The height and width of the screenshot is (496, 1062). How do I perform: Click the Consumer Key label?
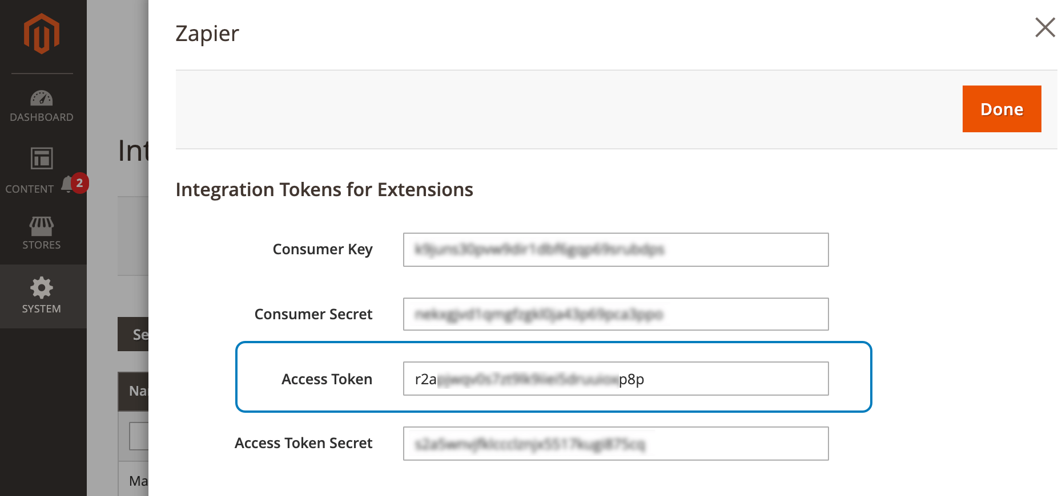323,249
